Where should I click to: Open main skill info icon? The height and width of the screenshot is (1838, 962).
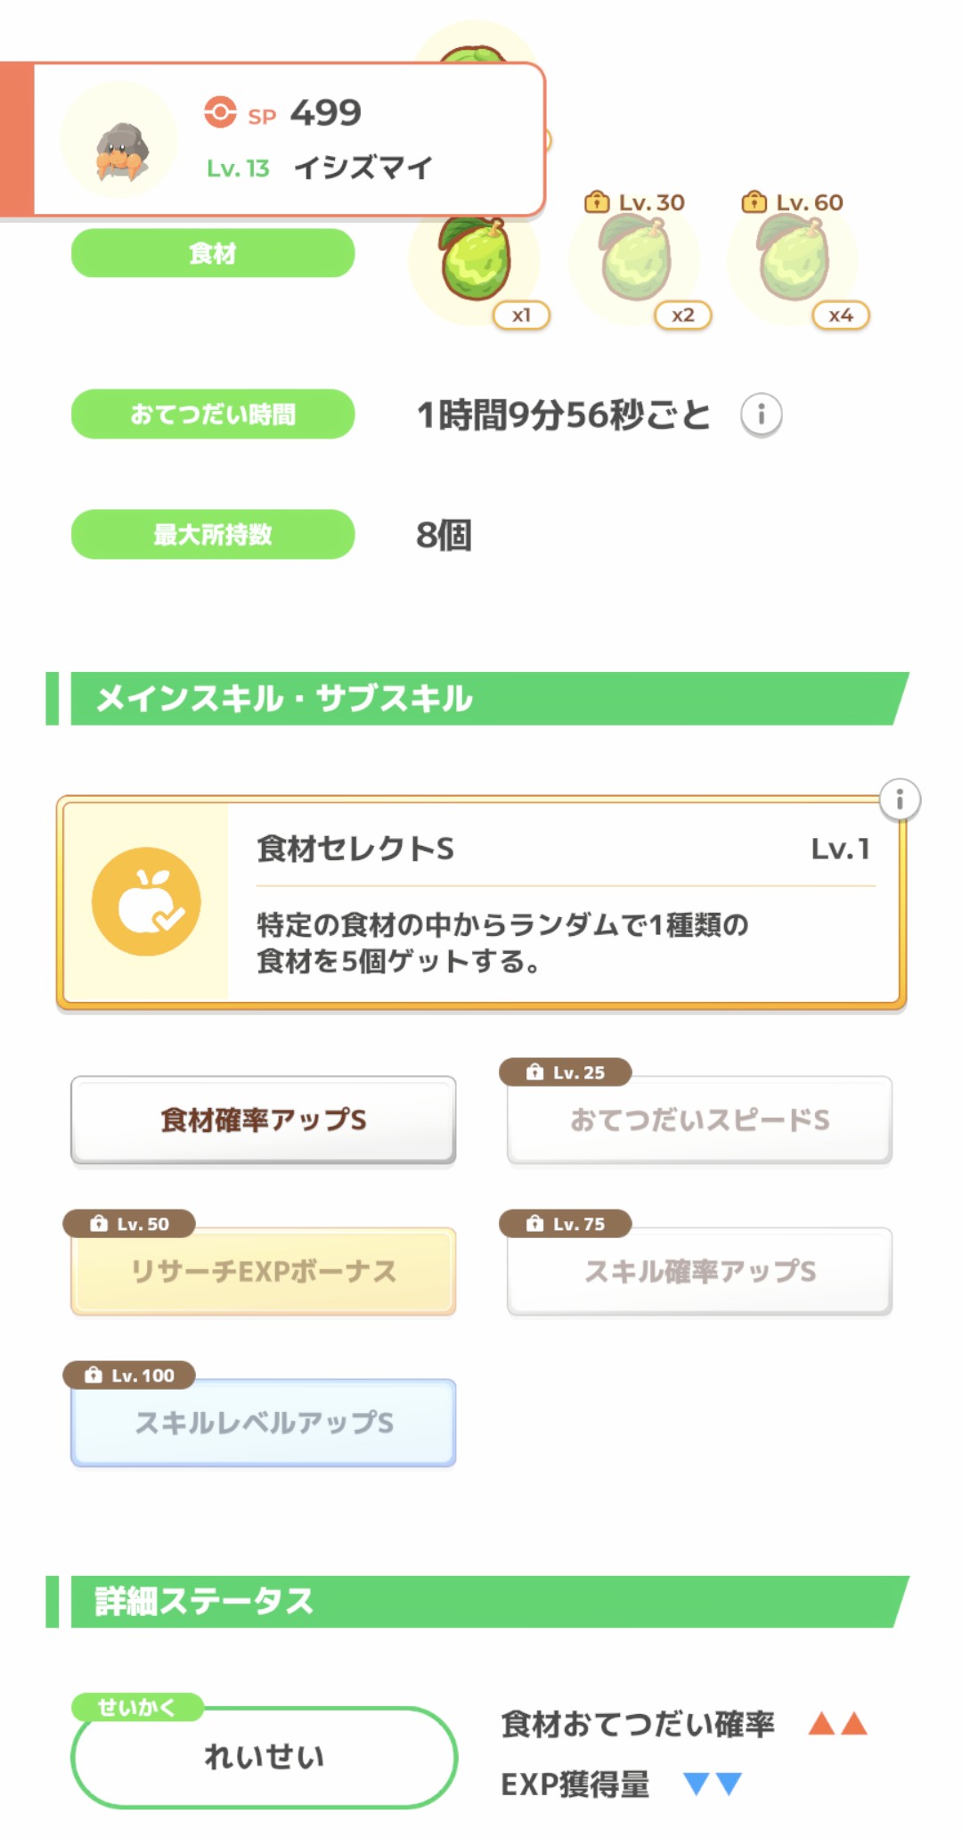900,800
